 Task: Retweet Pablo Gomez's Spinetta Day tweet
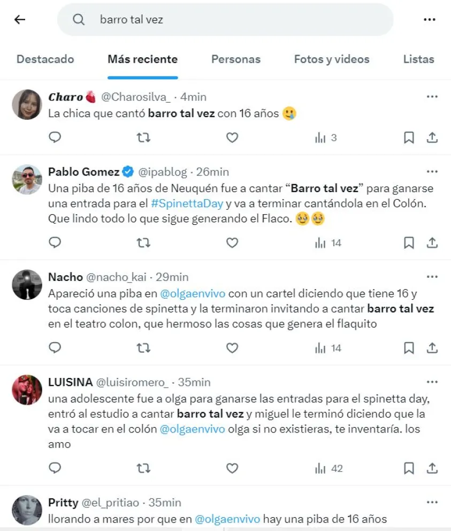pos(143,243)
